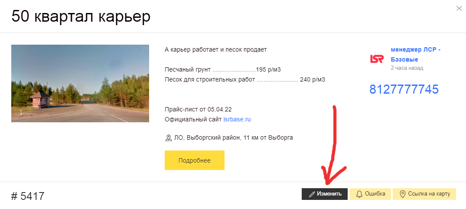The width and height of the screenshot is (466, 209).
Task: Click the 2 часа назад timestamp
Action: coord(407,68)
